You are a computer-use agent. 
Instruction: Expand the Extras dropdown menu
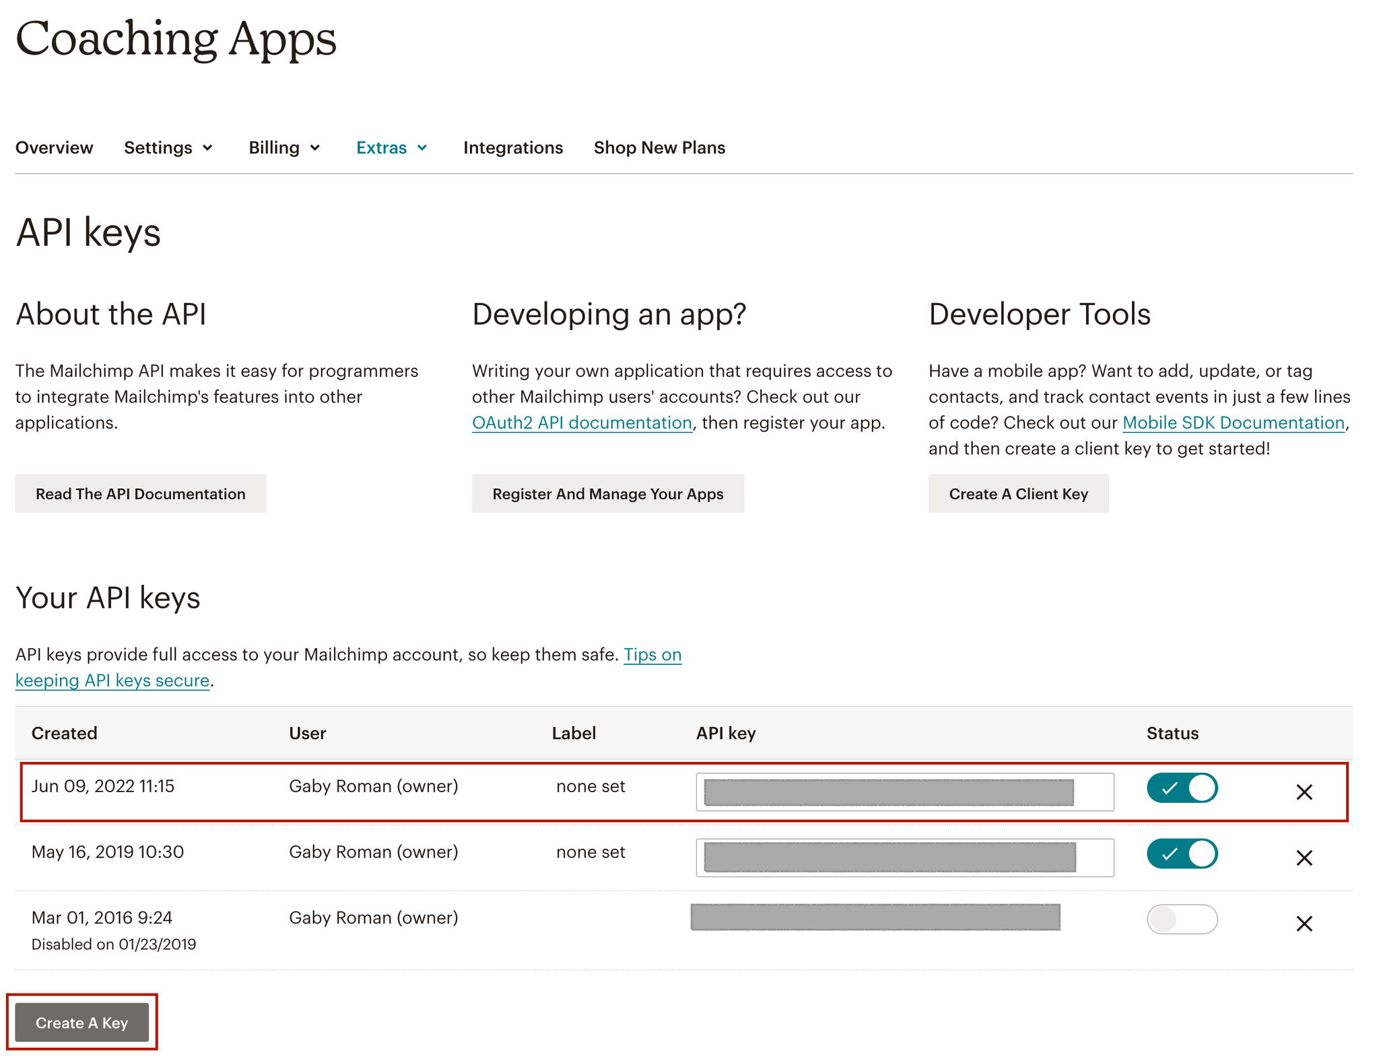[x=392, y=147]
